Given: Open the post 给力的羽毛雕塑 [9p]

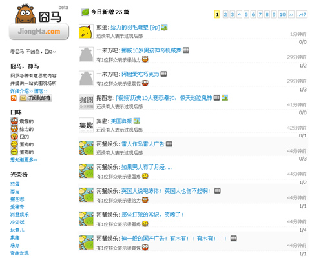Looking at the screenshot, I should click(x=135, y=27).
